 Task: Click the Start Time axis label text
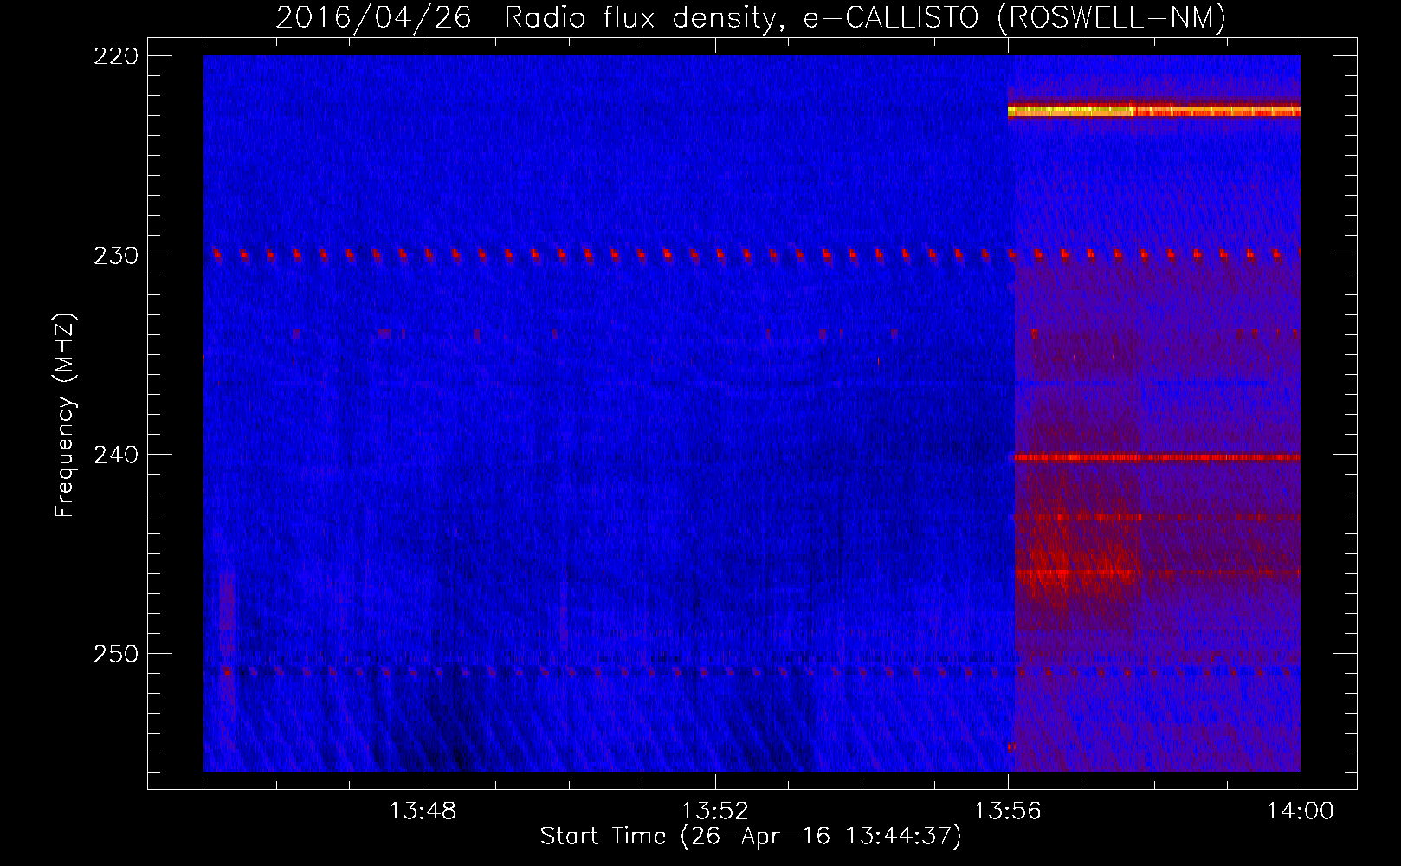[751, 837]
